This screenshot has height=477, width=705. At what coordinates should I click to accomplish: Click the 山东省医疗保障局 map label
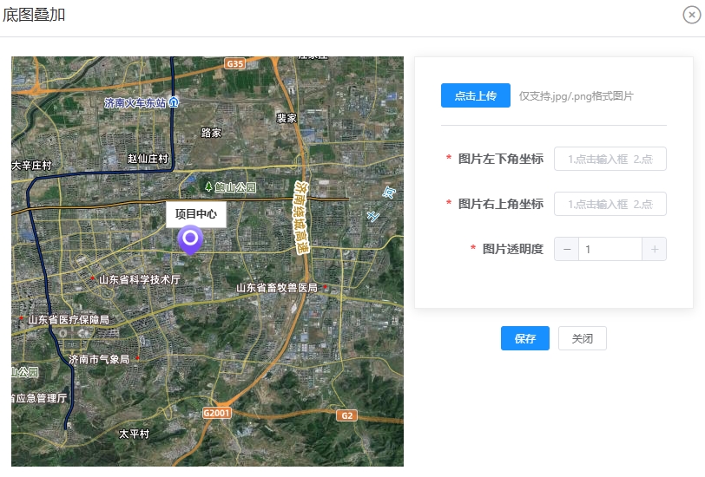tap(69, 320)
